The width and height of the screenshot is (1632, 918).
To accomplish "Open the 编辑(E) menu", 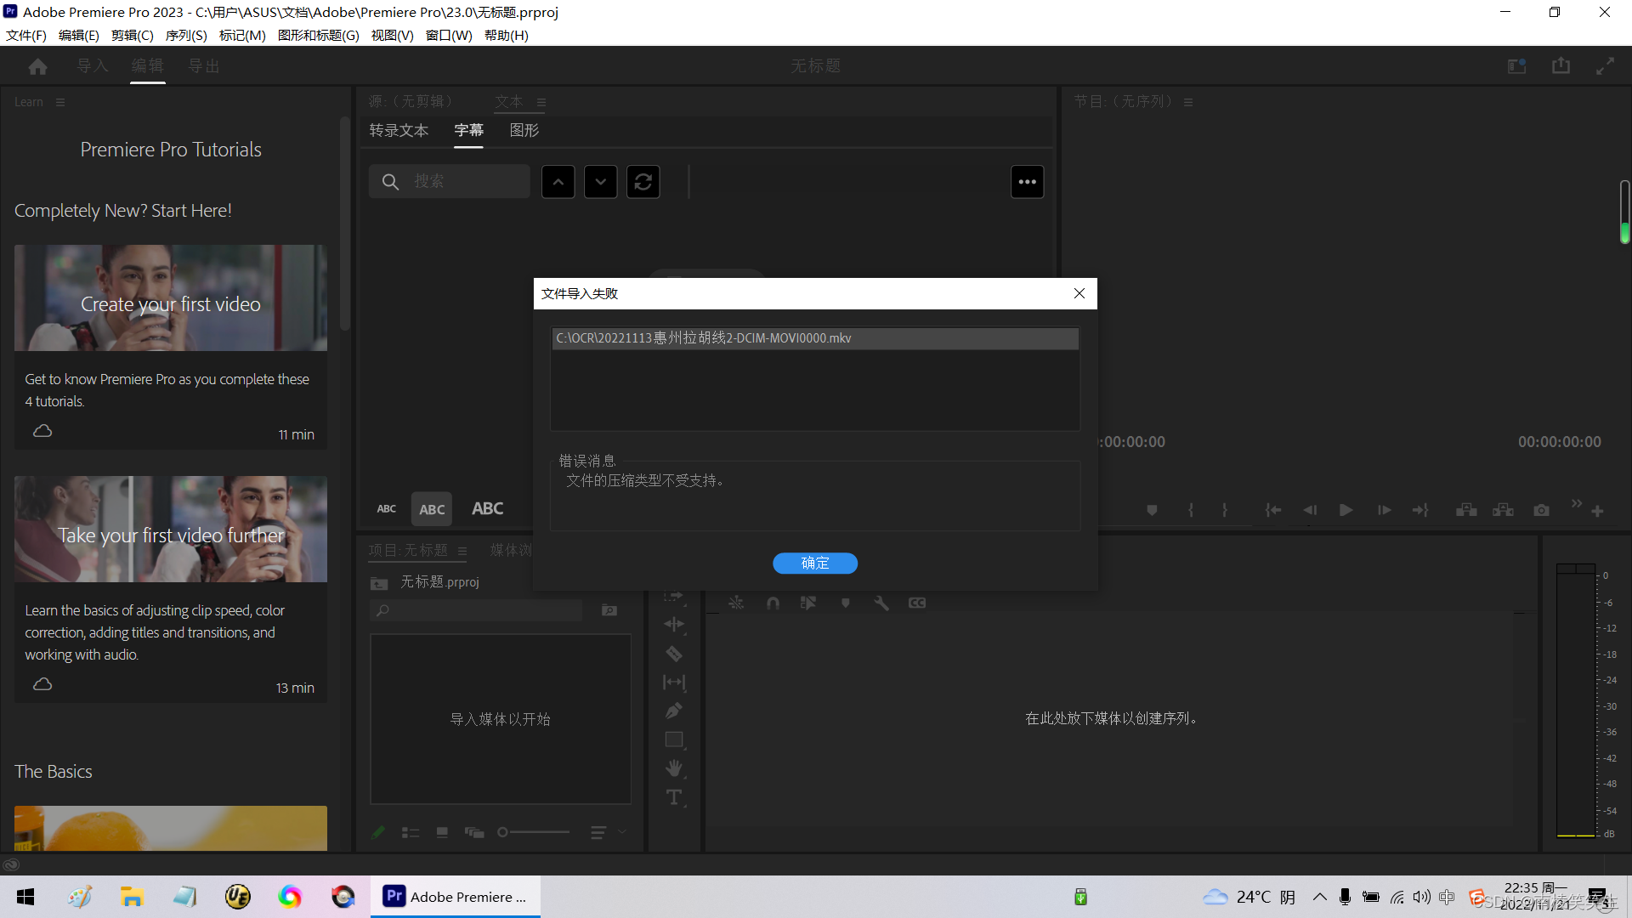I will click(x=79, y=35).
